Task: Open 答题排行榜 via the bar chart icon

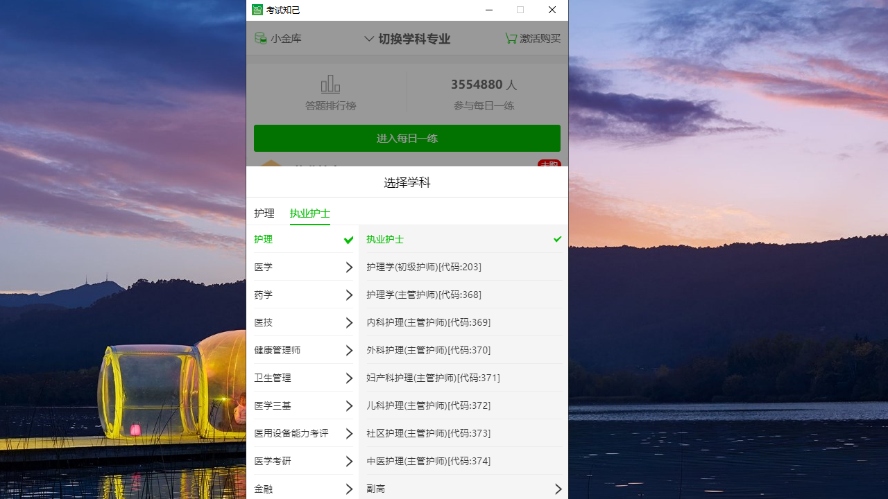Action: coord(330,83)
